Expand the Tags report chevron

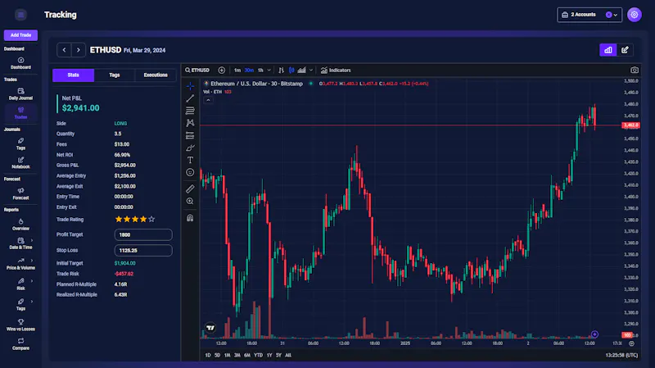32,302
